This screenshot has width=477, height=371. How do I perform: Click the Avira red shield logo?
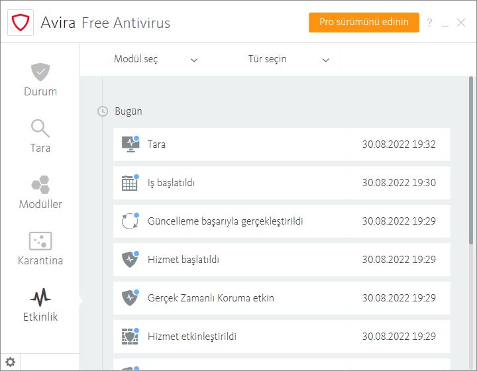(x=21, y=23)
